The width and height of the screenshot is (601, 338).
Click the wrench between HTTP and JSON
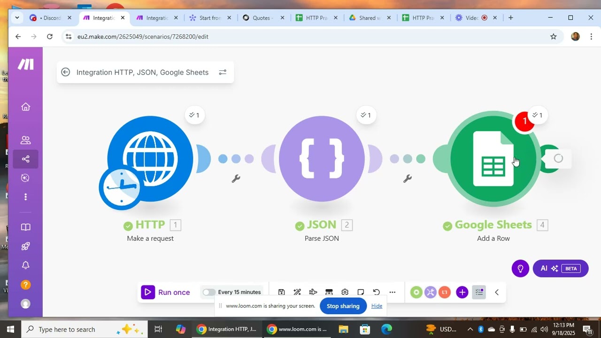236,178
